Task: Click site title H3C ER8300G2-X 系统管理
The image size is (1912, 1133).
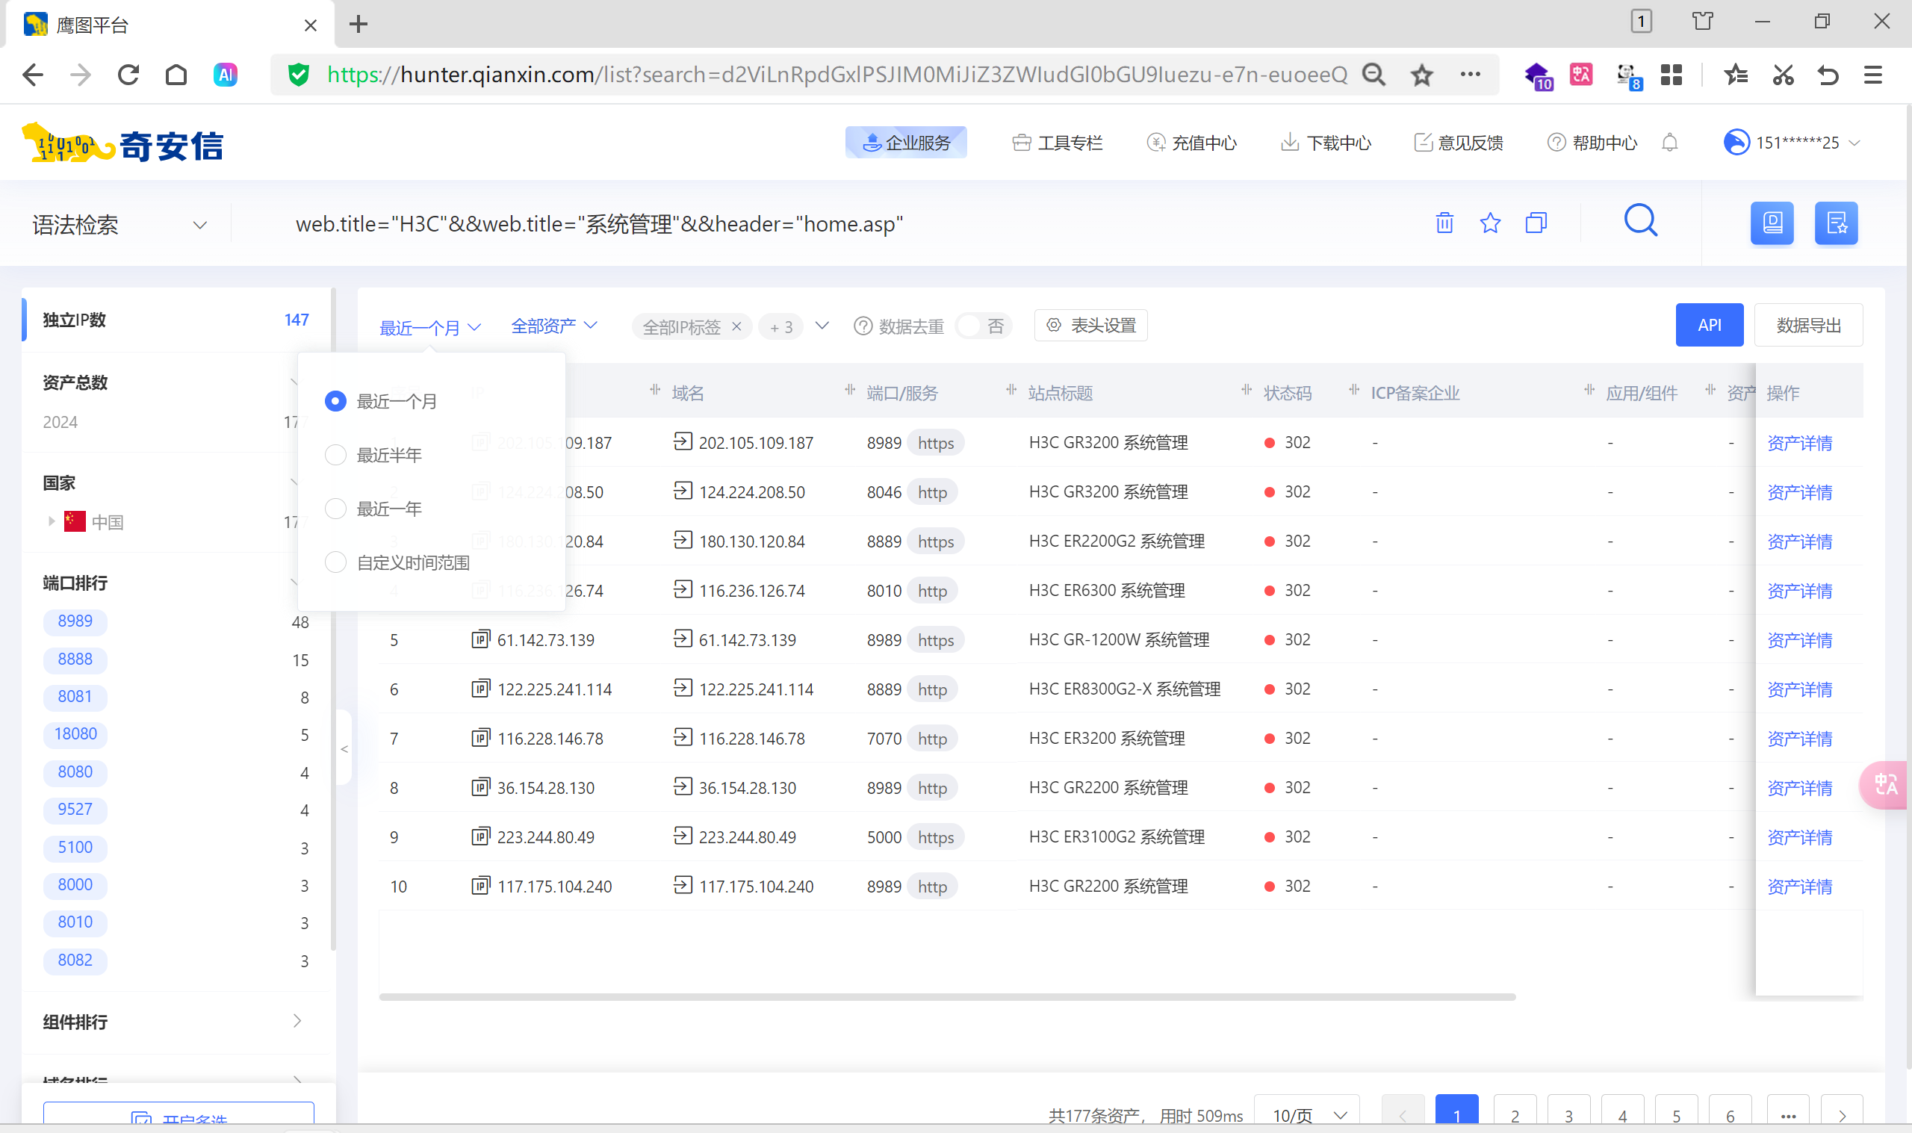Action: pyautogui.click(x=1124, y=689)
